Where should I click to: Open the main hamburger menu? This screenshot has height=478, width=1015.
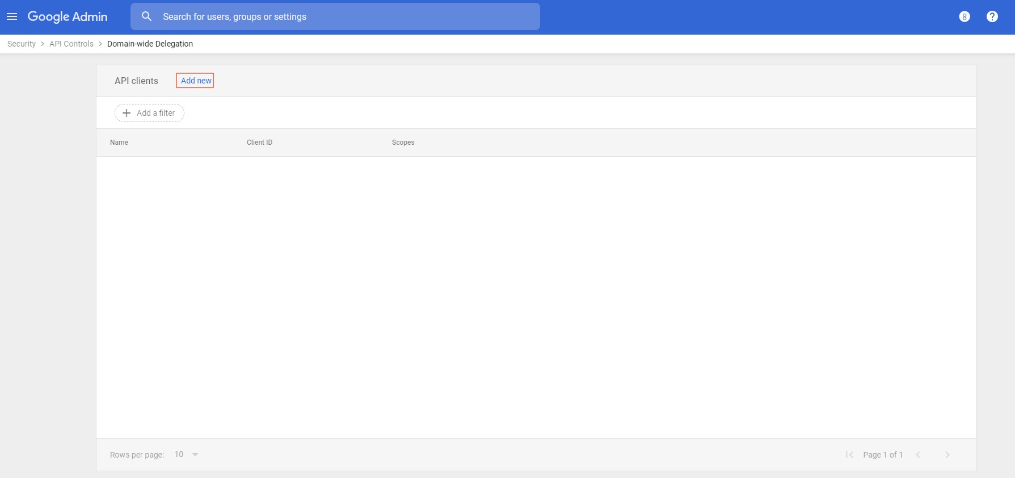coord(12,17)
